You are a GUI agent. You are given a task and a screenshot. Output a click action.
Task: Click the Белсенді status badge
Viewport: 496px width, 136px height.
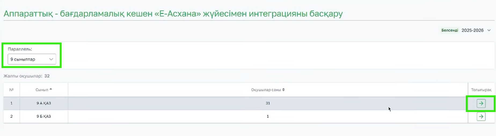(450, 30)
